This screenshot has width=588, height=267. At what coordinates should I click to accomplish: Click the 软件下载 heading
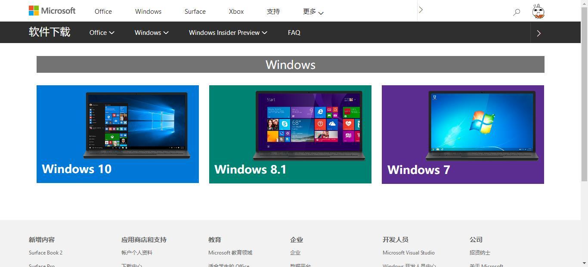(49, 32)
